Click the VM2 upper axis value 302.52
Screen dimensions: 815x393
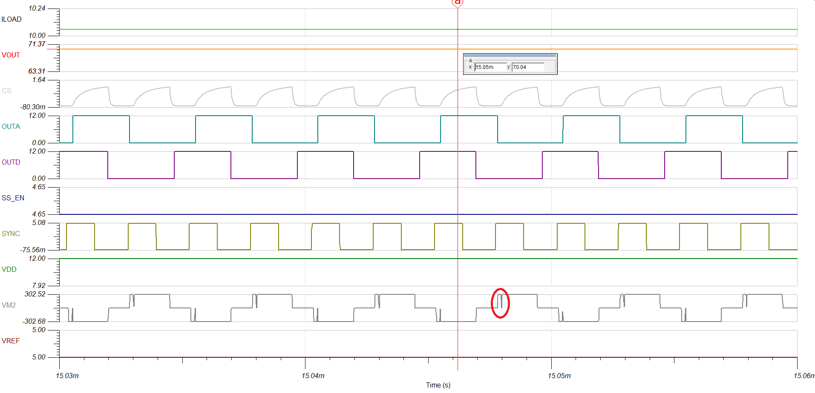(35, 294)
